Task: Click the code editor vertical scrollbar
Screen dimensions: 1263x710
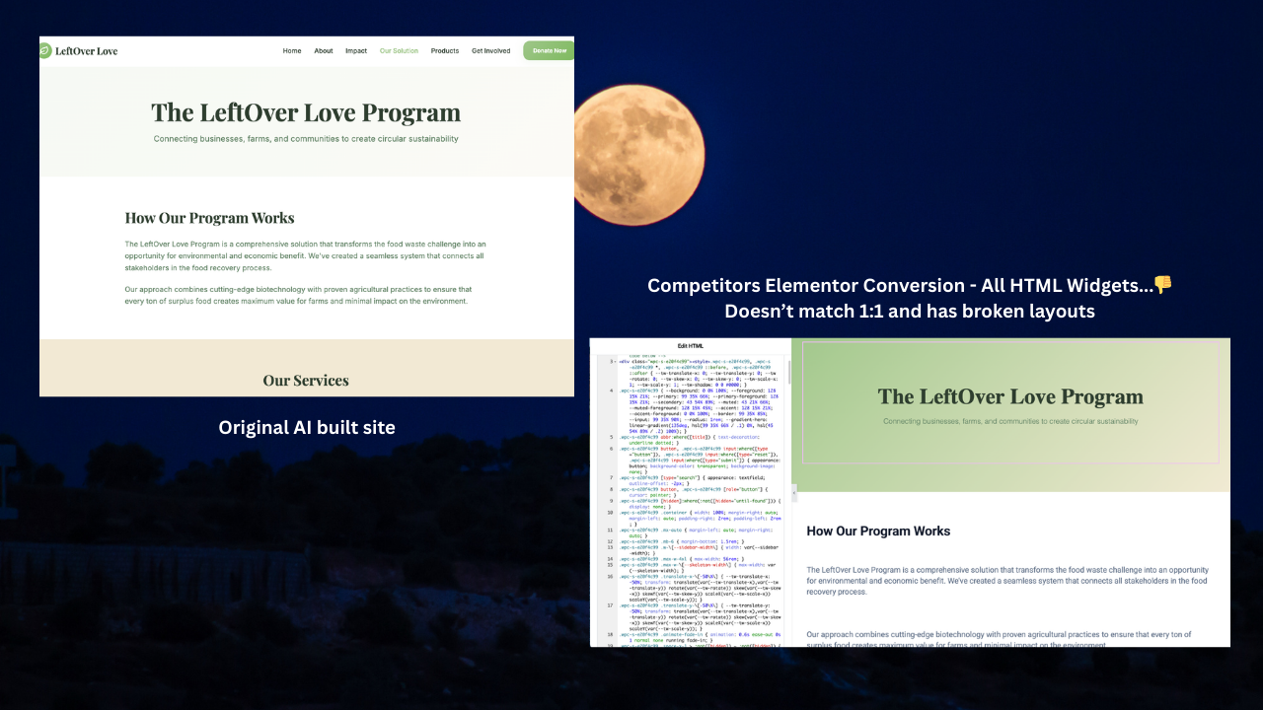Action: pos(788,373)
